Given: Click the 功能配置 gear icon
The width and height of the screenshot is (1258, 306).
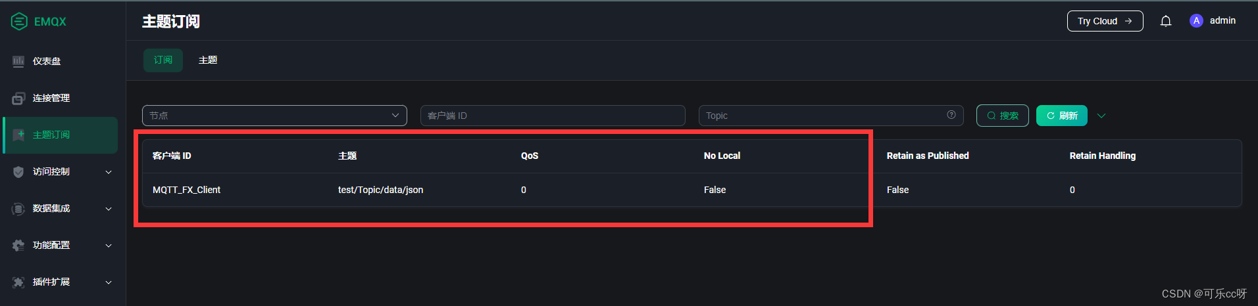Looking at the screenshot, I should tap(18, 246).
